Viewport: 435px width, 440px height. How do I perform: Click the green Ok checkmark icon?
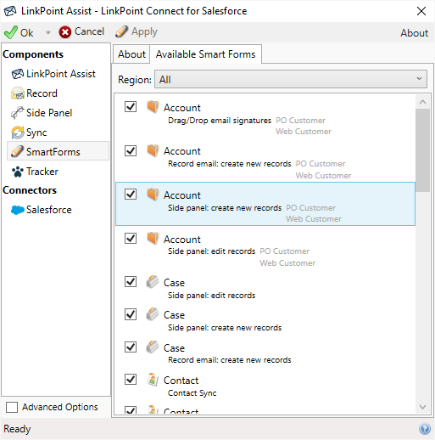11,32
